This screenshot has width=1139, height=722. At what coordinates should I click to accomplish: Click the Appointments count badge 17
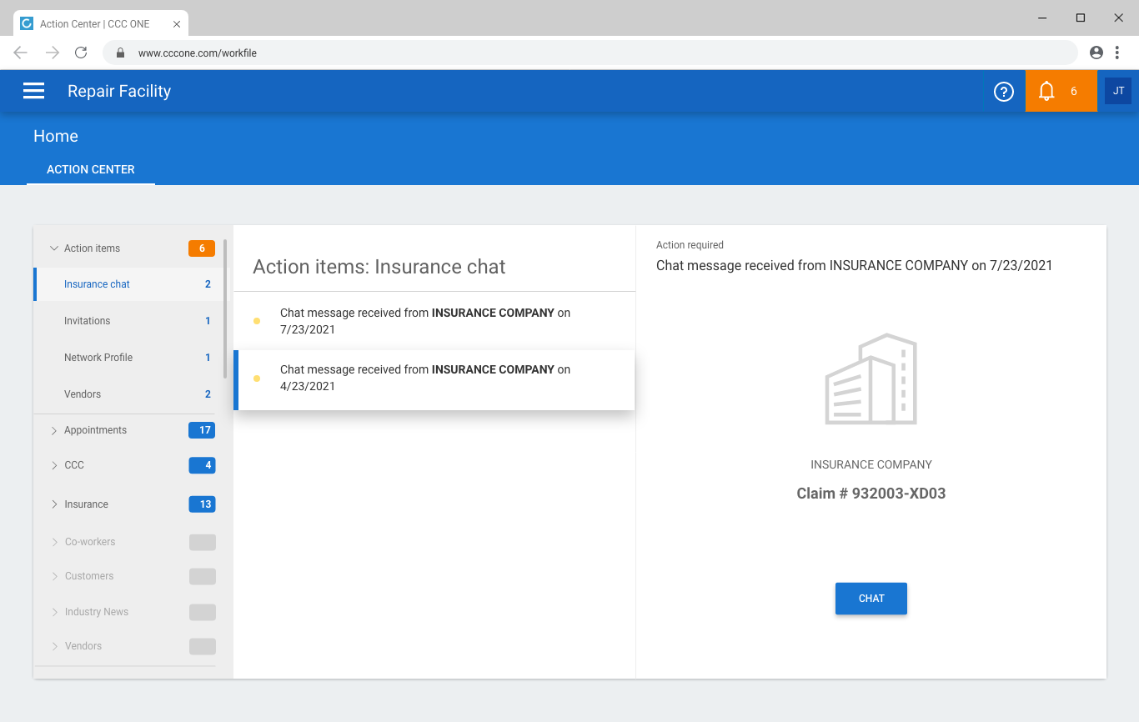(x=202, y=430)
